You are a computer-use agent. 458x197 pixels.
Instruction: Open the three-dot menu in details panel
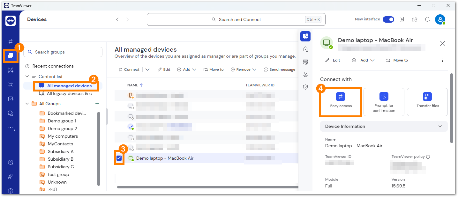pos(443,60)
